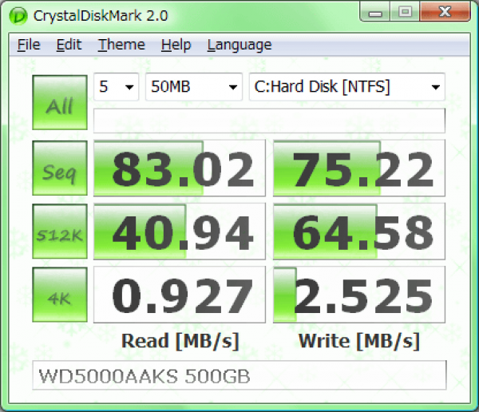
Task: Click the Seq read result 83.02
Action: (180, 168)
